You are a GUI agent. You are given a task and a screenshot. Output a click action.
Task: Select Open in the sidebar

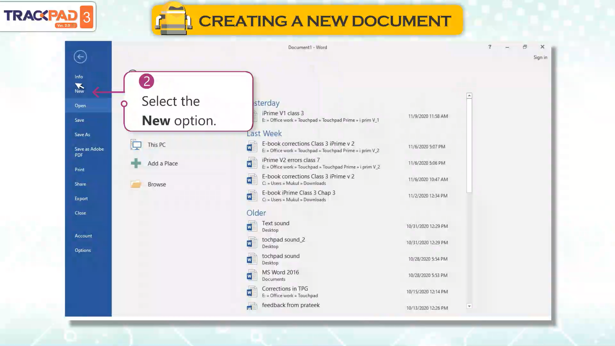click(80, 106)
